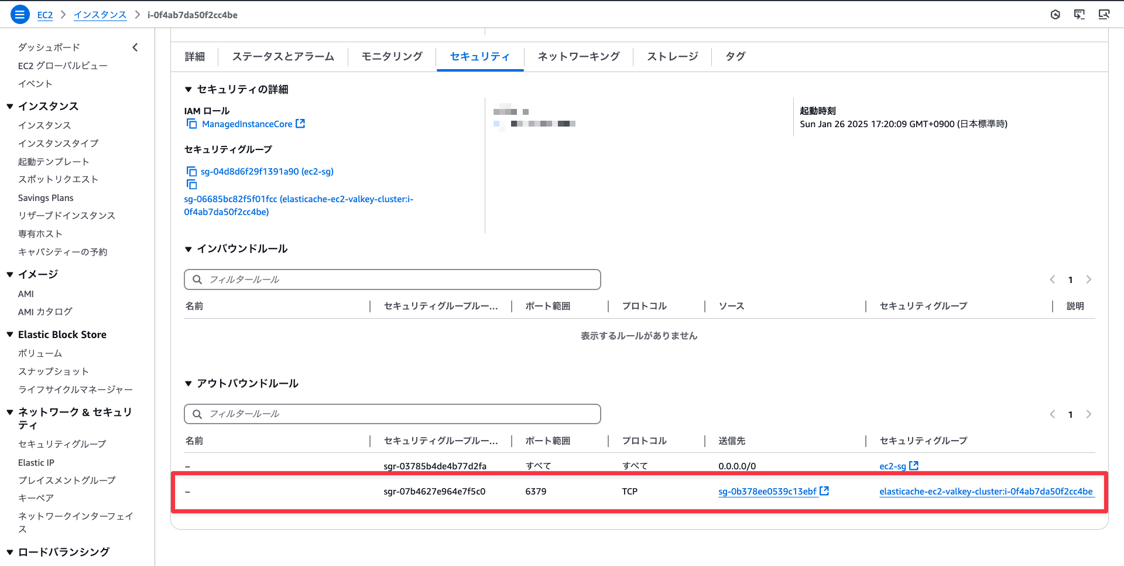Collapse the ロードバランシング sidebar group
The image size is (1124, 566).
coord(10,552)
